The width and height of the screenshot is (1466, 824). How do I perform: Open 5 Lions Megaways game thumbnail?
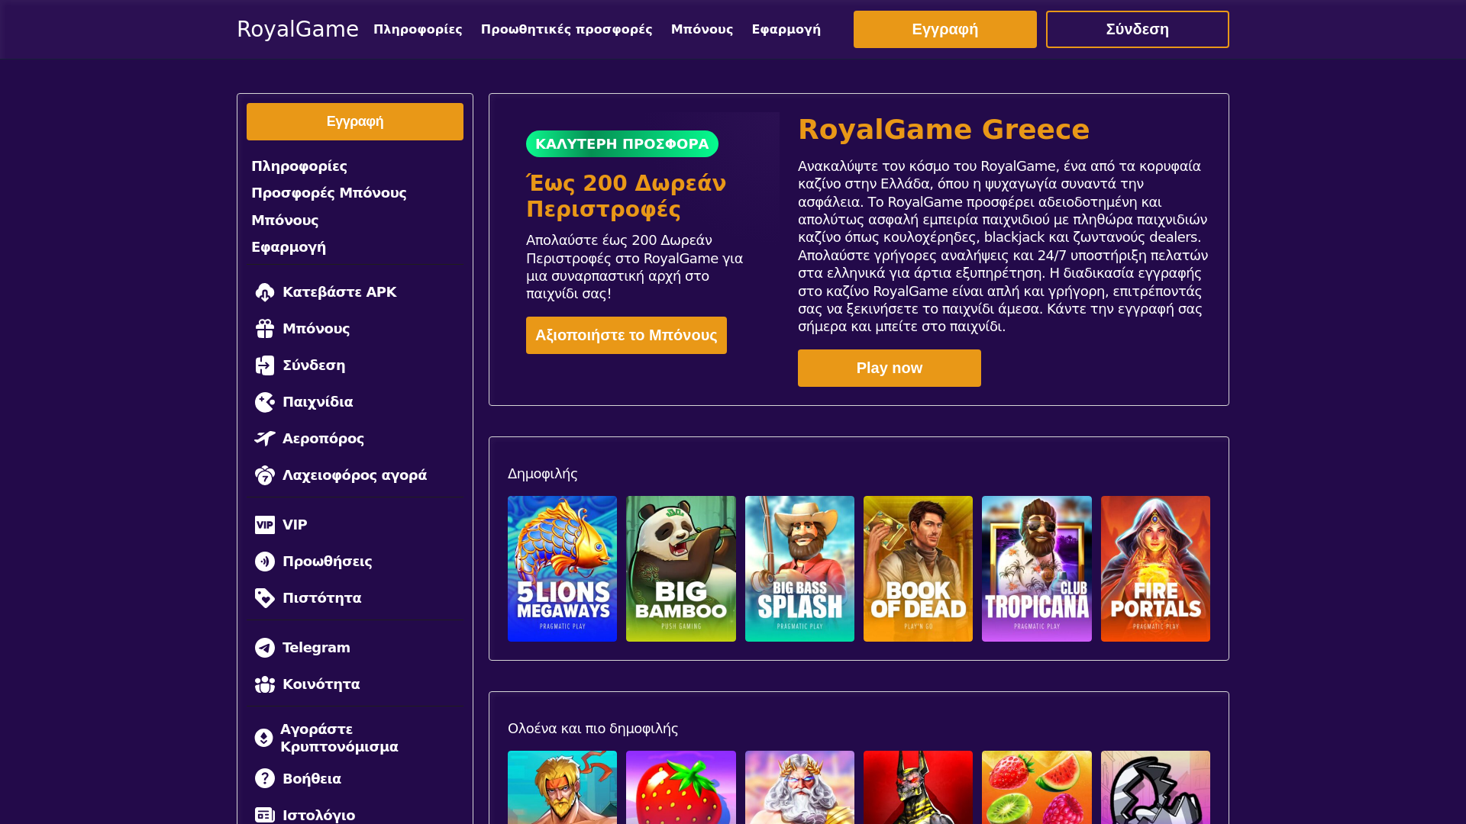click(562, 568)
